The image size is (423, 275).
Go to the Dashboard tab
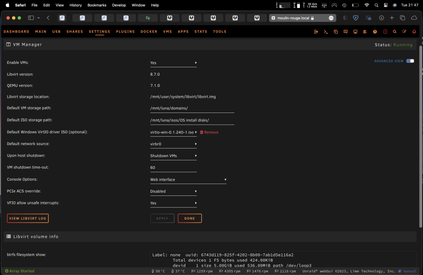point(16,32)
